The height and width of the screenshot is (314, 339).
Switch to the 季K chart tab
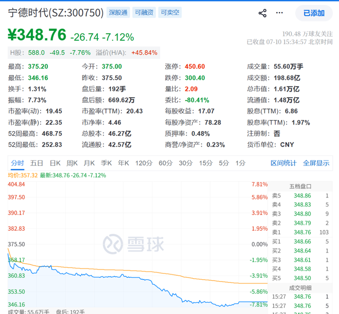point(106,163)
